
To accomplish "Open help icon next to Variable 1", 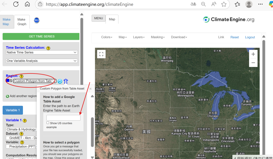I will coord(25,121).
